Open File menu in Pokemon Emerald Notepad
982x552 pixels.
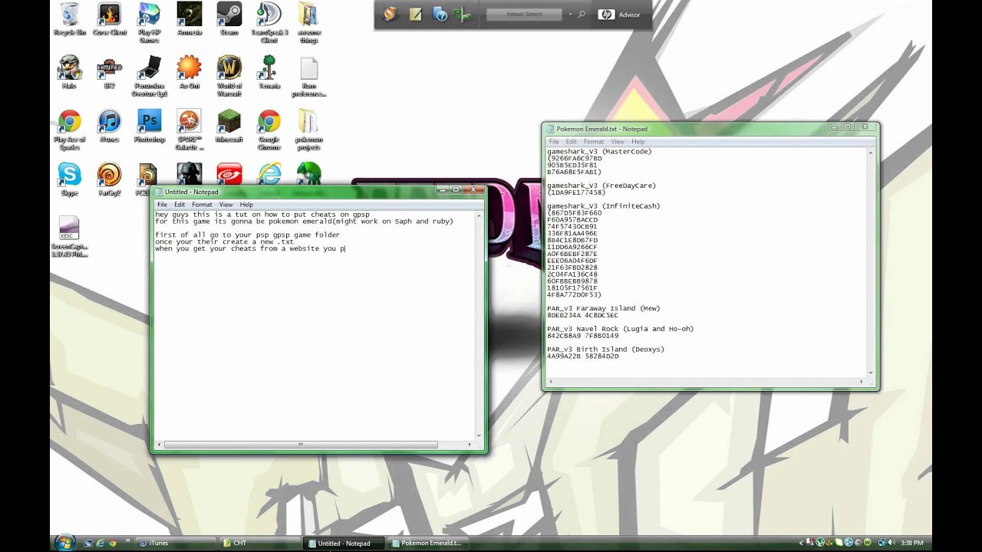pos(553,142)
